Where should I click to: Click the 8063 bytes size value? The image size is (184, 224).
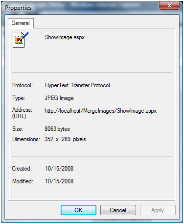click(57, 129)
